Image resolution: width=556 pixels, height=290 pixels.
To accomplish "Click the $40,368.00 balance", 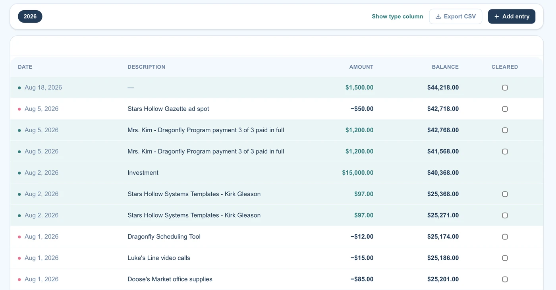I will click(443, 173).
